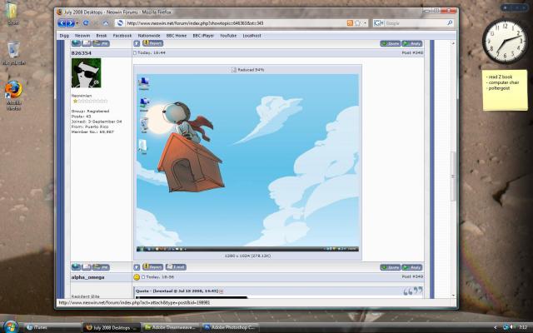Switch to Adobe Dreamweaver in the taskbar

[171, 327]
